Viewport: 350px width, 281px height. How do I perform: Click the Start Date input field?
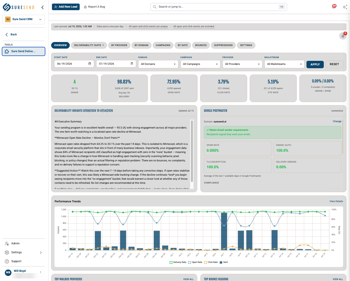click(x=74, y=64)
